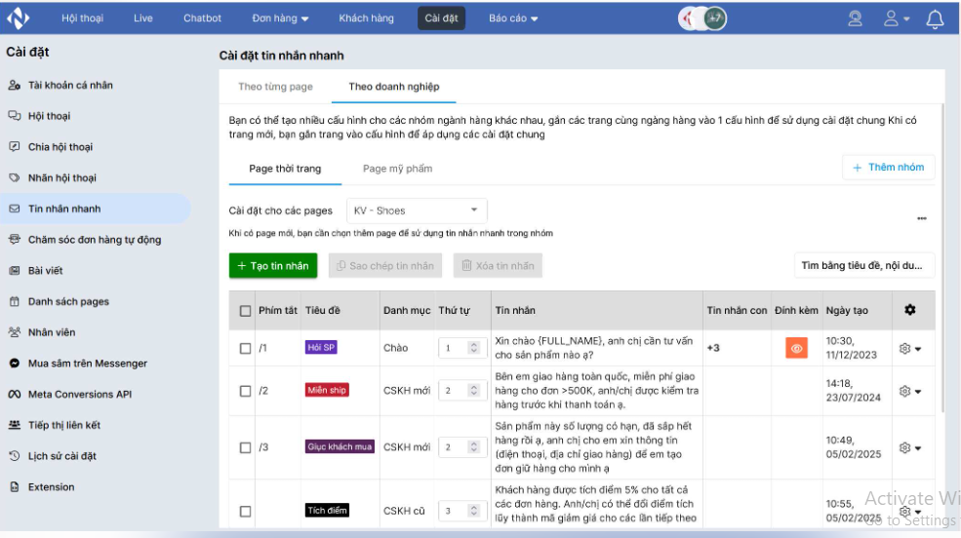Click the Tích điểm black title tag

point(327,511)
